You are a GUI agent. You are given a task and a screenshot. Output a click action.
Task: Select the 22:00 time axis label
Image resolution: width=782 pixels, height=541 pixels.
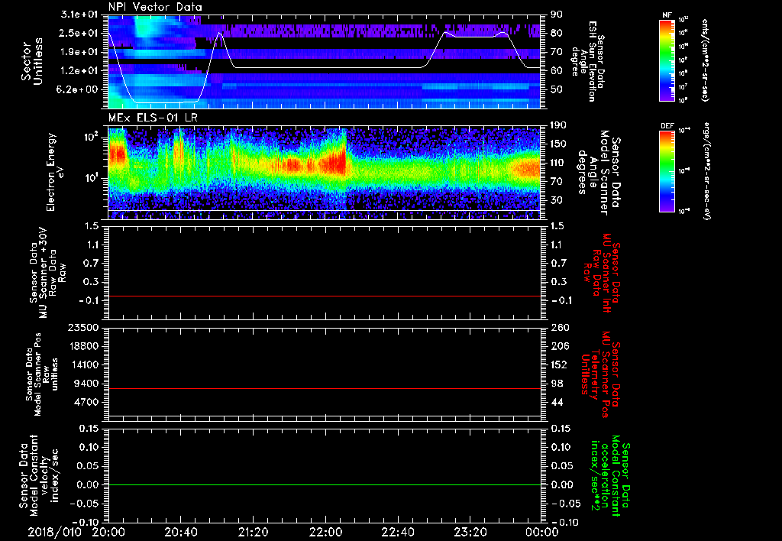(x=325, y=531)
